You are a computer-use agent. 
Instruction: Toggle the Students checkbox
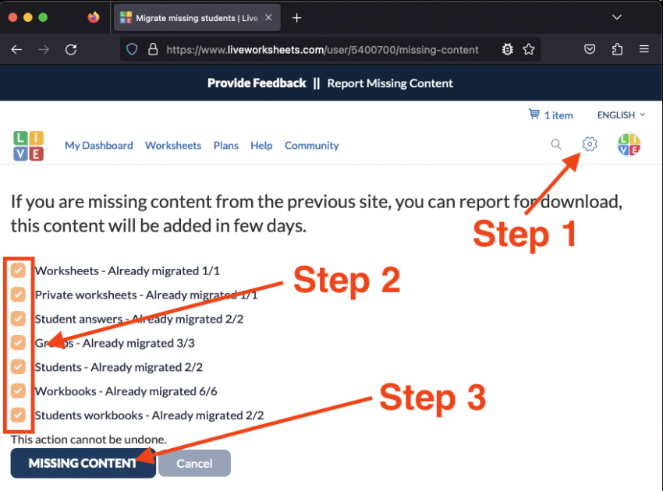tap(18, 367)
